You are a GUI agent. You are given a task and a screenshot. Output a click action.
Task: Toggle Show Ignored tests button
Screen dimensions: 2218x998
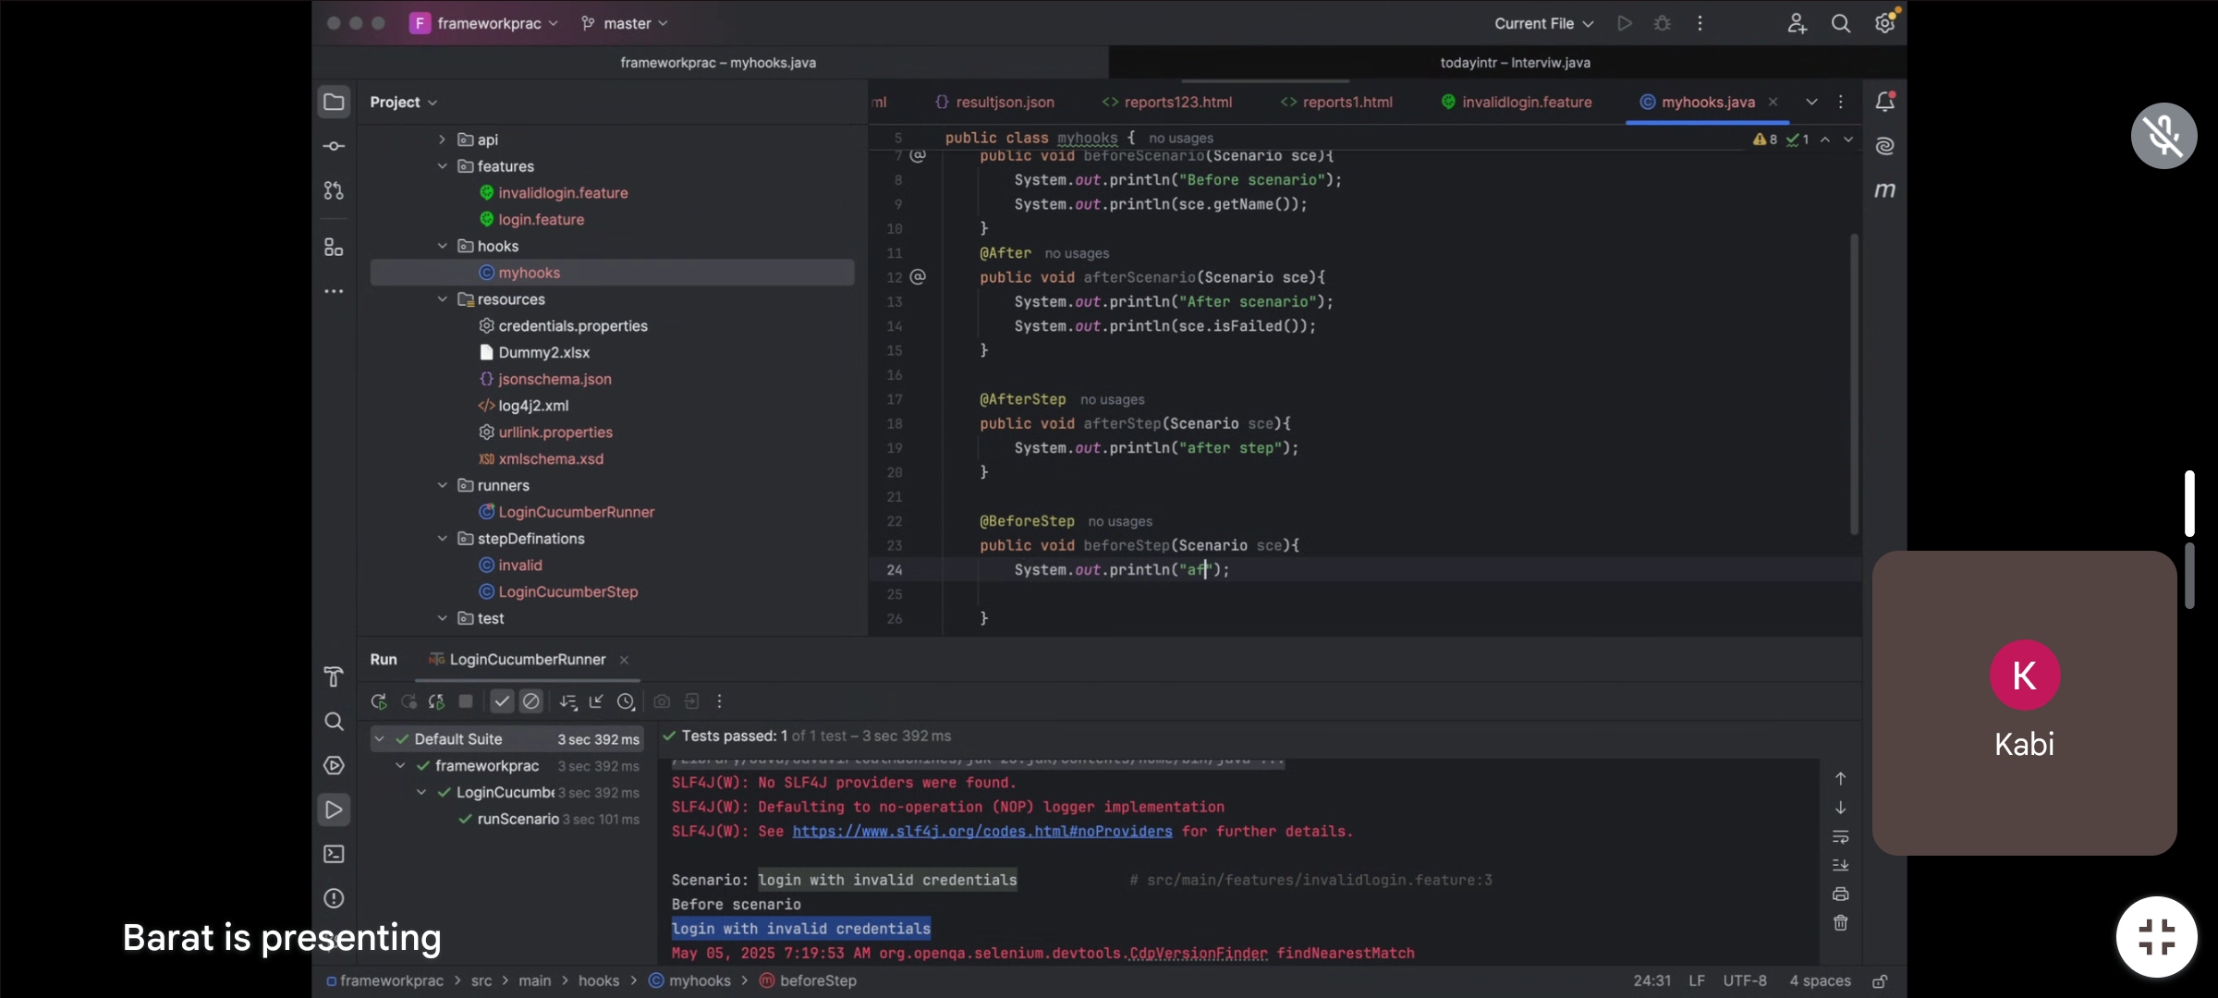tap(531, 701)
